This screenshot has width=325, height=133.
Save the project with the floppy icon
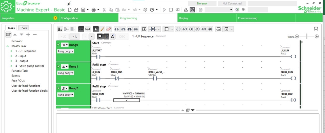83,10
